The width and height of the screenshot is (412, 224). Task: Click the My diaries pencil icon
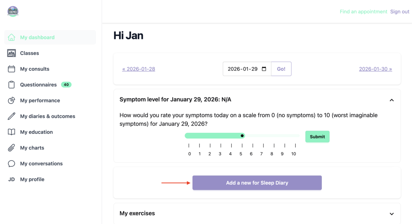pos(11,116)
